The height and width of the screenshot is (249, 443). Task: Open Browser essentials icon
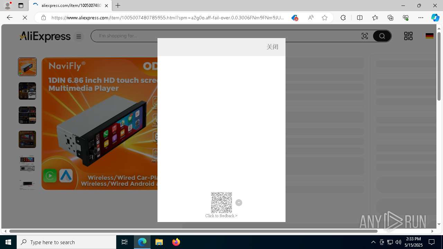pos(406,18)
